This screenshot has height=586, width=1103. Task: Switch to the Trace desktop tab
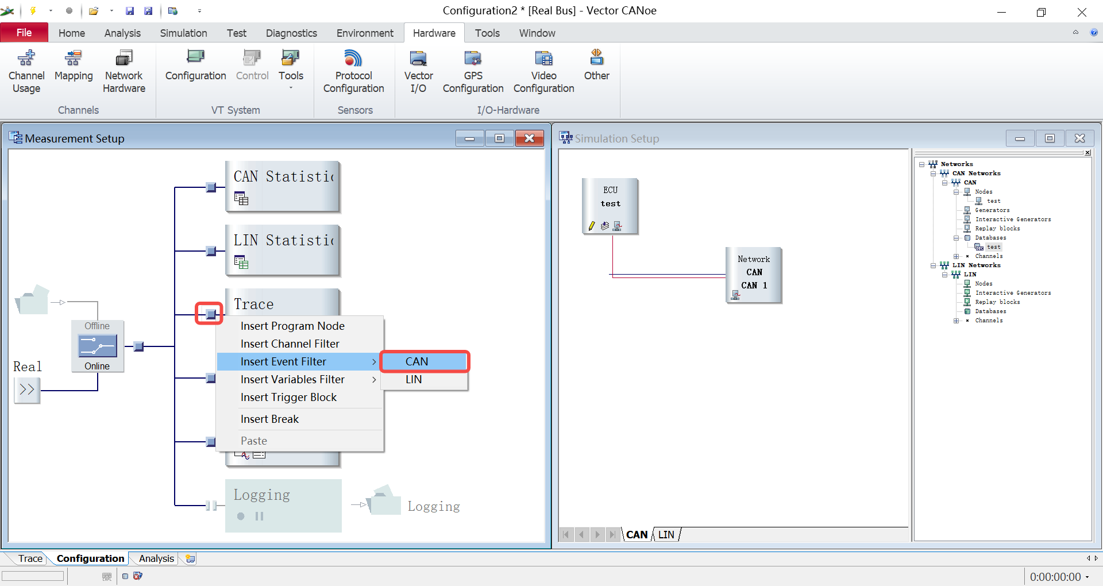tap(30, 558)
